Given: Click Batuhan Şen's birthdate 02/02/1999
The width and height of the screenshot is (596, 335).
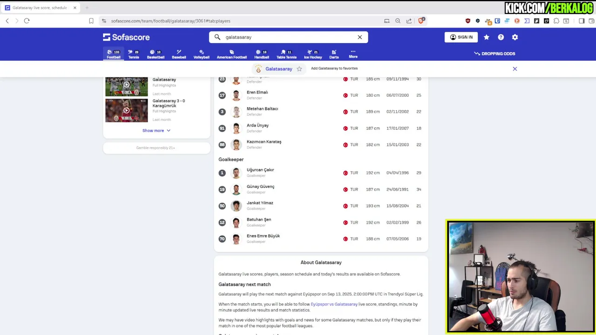Looking at the screenshot, I should (x=397, y=222).
